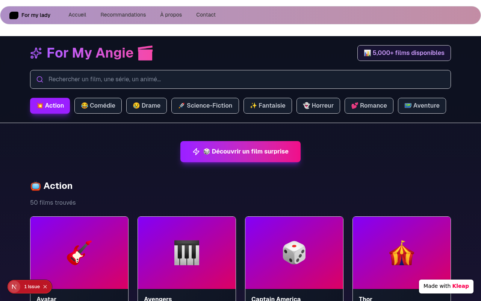Dismiss the 1 Issue badge with the X
Screen dimensions: 481x301
tap(45, 287)
